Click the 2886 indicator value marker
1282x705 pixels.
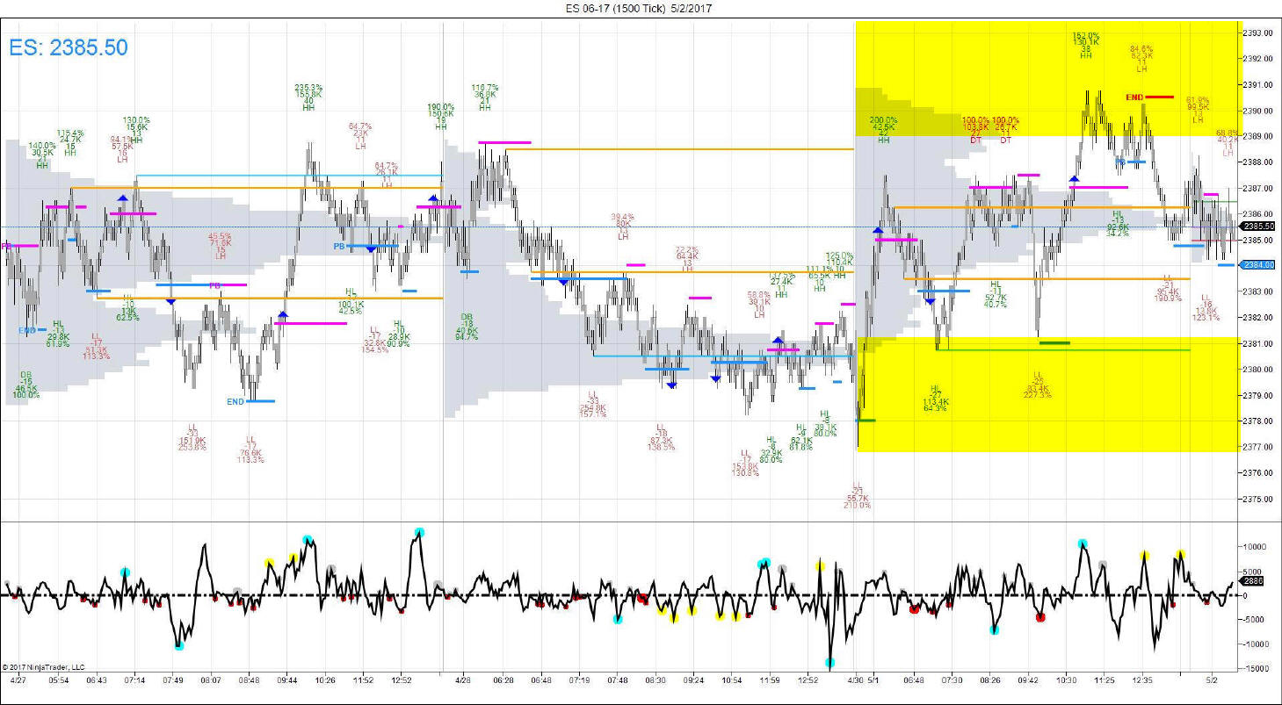click(1251, 582)
